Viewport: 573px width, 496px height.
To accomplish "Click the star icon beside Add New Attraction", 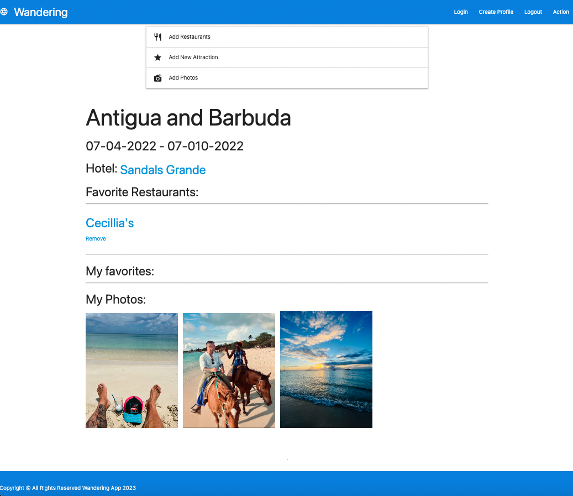I will coord(157,57).
